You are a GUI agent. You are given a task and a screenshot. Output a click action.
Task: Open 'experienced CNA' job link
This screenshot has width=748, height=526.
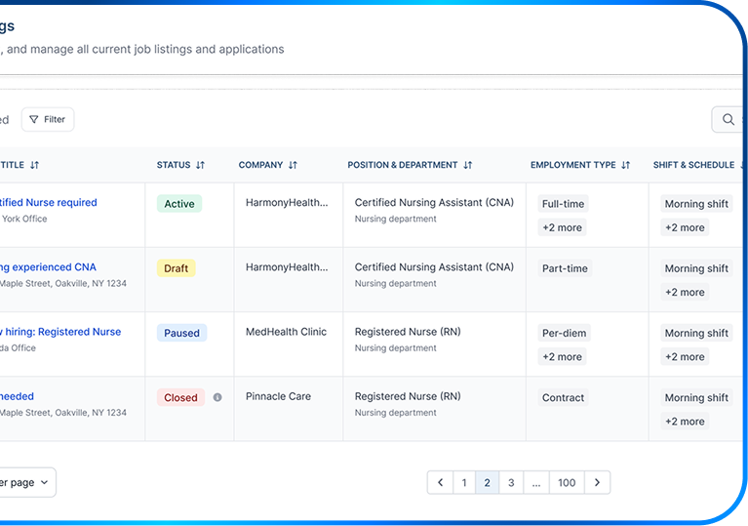[x=48, y=267]
